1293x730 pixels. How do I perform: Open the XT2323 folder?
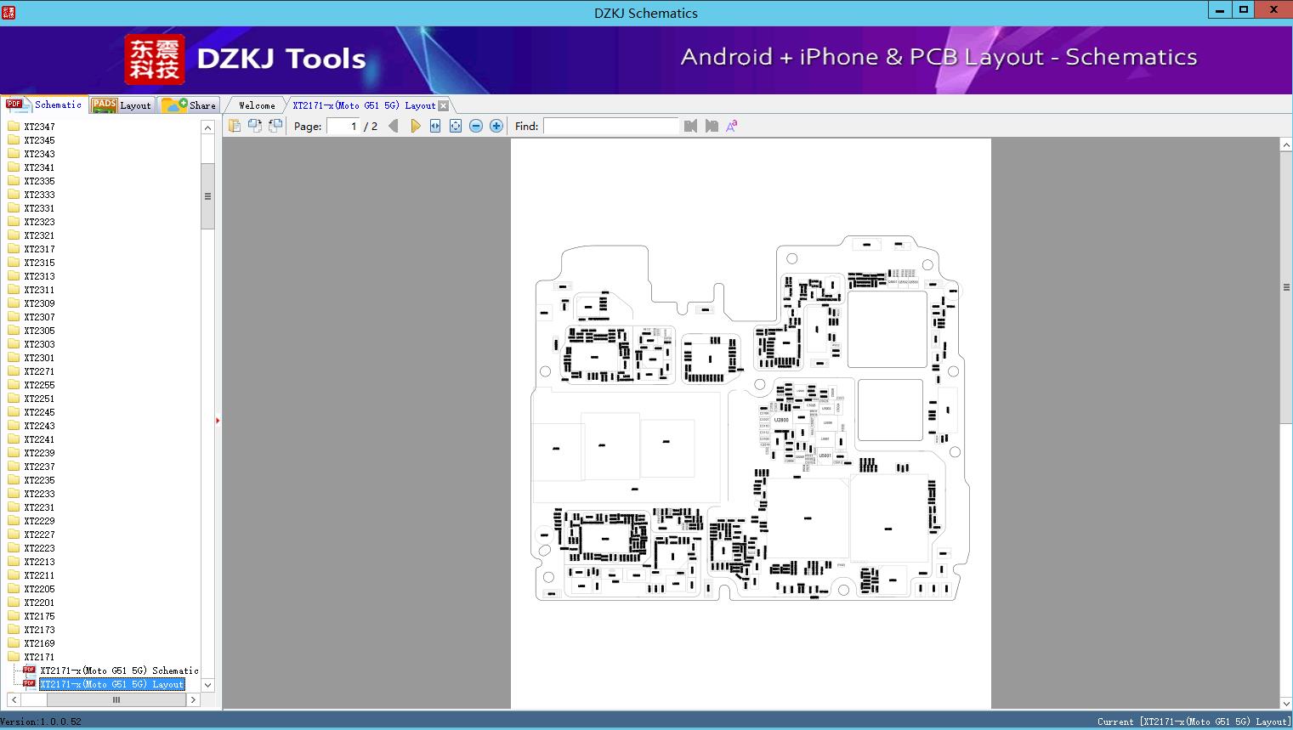(31, 222)
